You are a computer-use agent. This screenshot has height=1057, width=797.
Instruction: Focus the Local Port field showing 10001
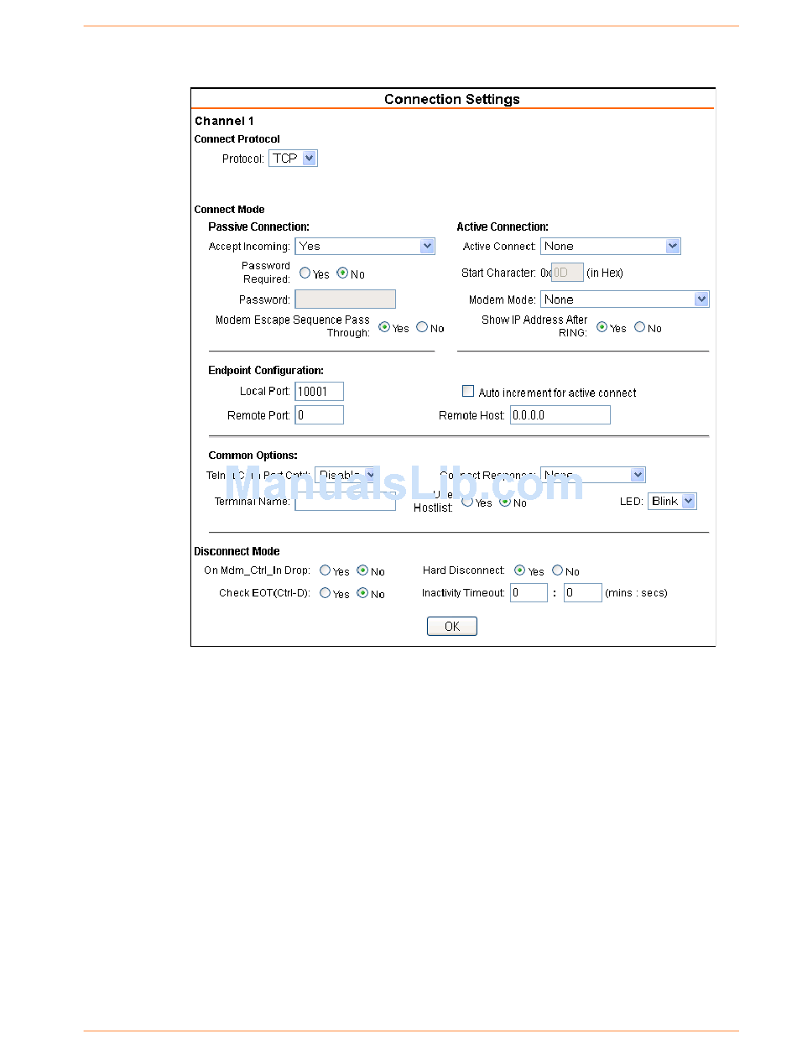320,392
